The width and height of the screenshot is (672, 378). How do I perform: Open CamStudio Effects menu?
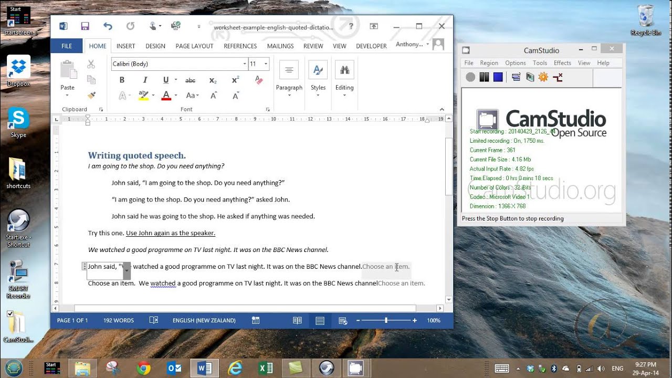pos(562,63)
